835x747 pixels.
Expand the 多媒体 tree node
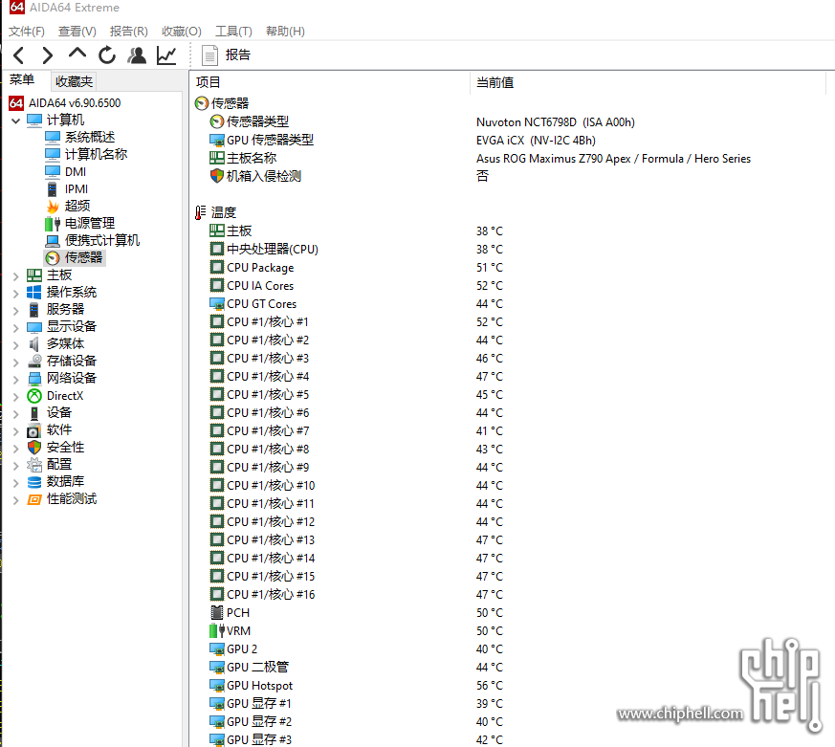pos(16,345)
